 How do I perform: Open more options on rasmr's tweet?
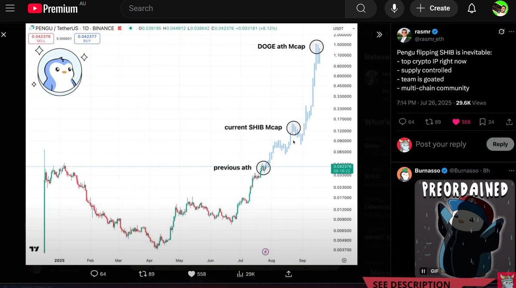511,31
